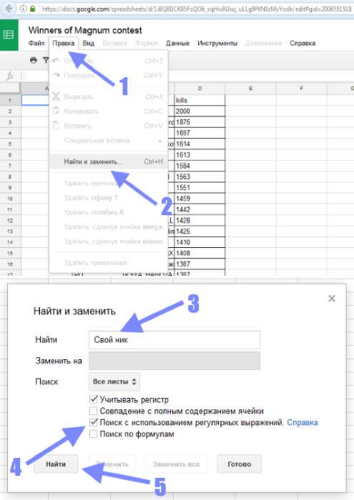Image resolution: width=354 pixels, height=500 pixels.
Task: Toggle Учитывать регистр checkbox
Action: (94, 399)
